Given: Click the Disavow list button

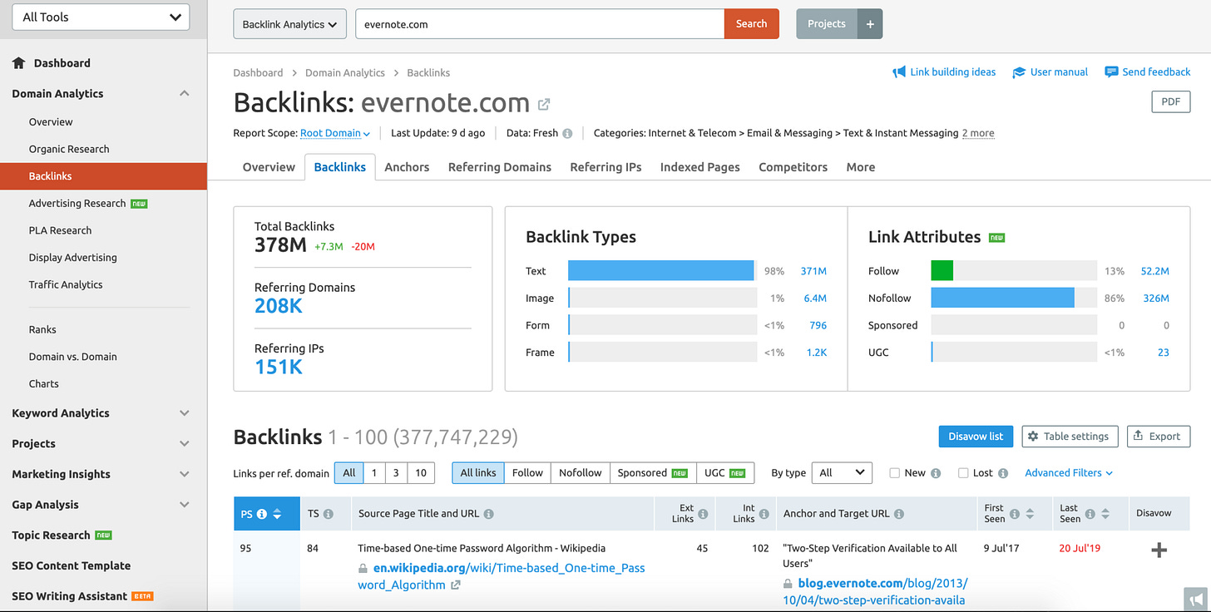Looking at the screenshot, I should pyautogui.click(x=976, y=437).
